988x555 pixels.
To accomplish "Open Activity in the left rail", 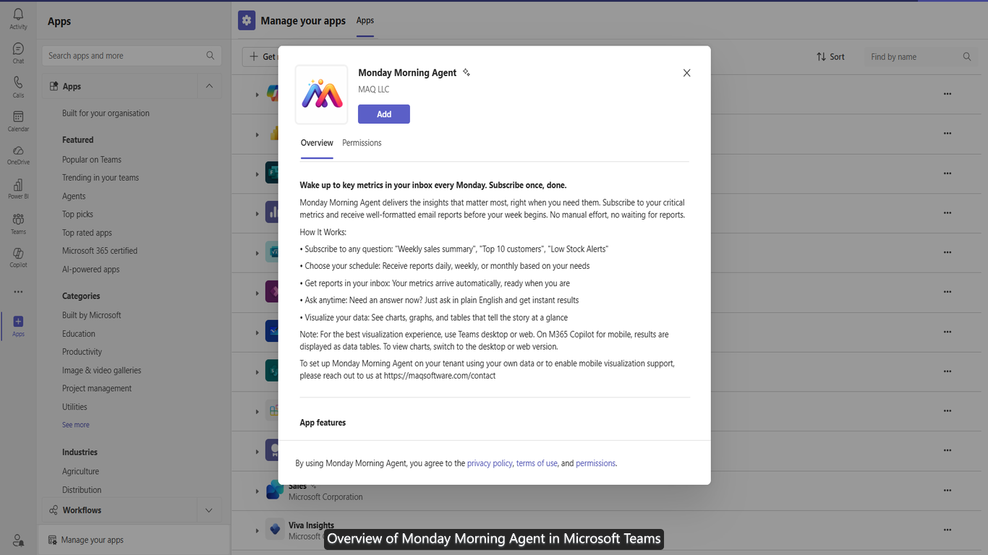I will 18,19.
